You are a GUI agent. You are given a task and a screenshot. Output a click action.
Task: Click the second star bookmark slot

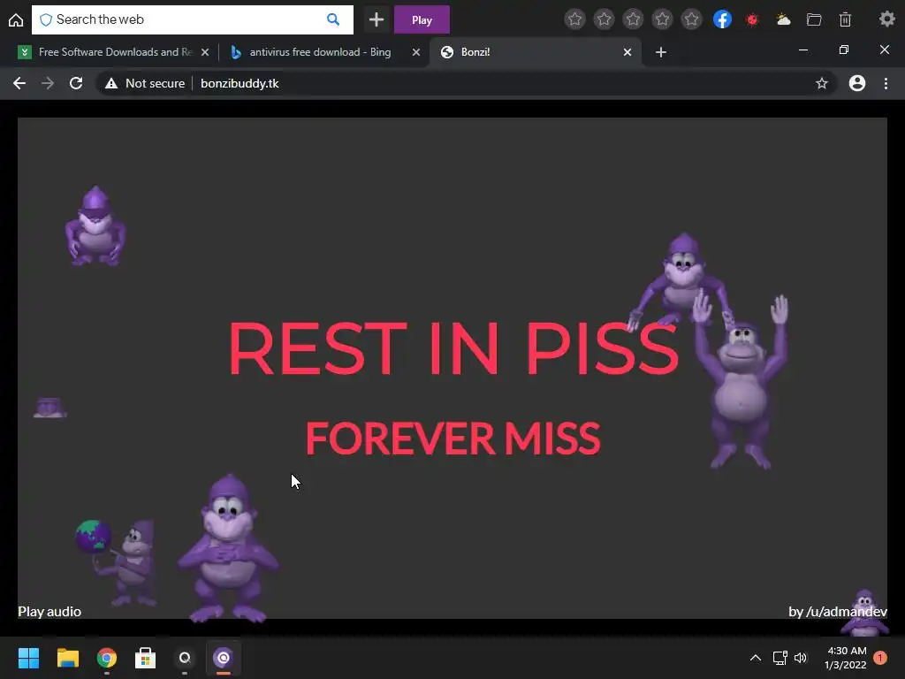click(604, 19)
